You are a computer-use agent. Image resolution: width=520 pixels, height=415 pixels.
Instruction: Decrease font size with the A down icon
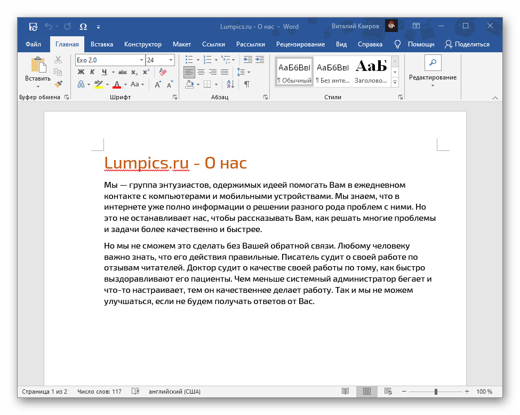170,84
